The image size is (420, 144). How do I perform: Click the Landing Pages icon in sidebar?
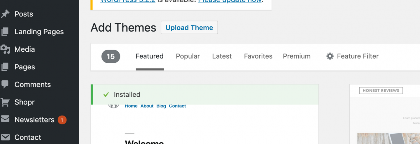coord(5,32)
